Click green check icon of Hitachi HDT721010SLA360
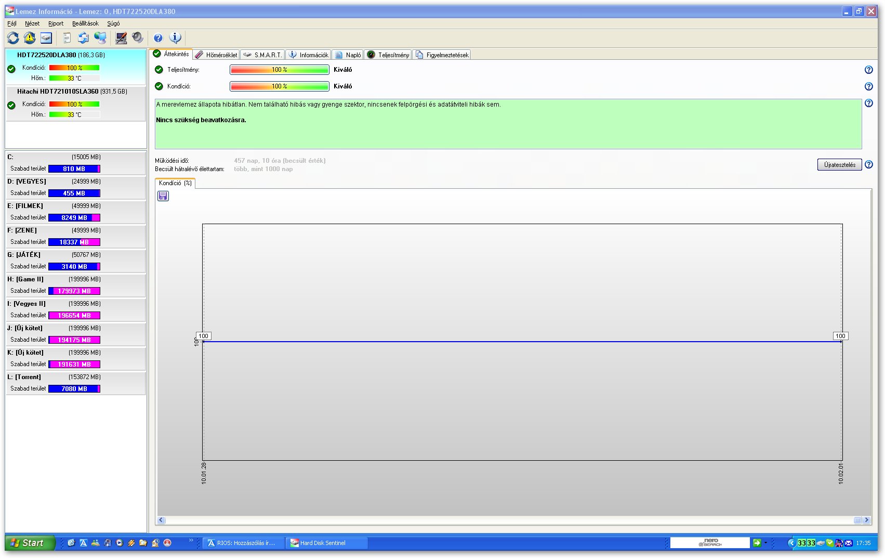 point(11,105)
